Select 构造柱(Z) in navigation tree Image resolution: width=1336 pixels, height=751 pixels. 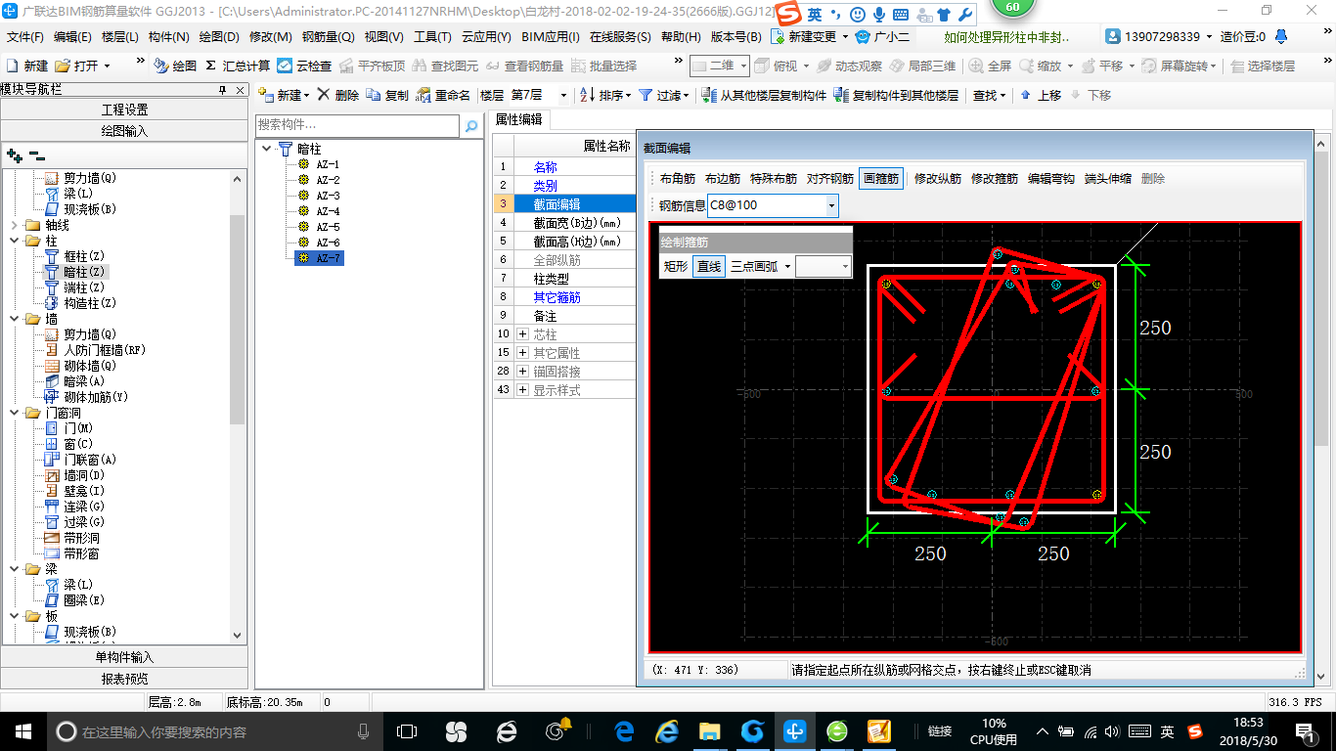81,303
